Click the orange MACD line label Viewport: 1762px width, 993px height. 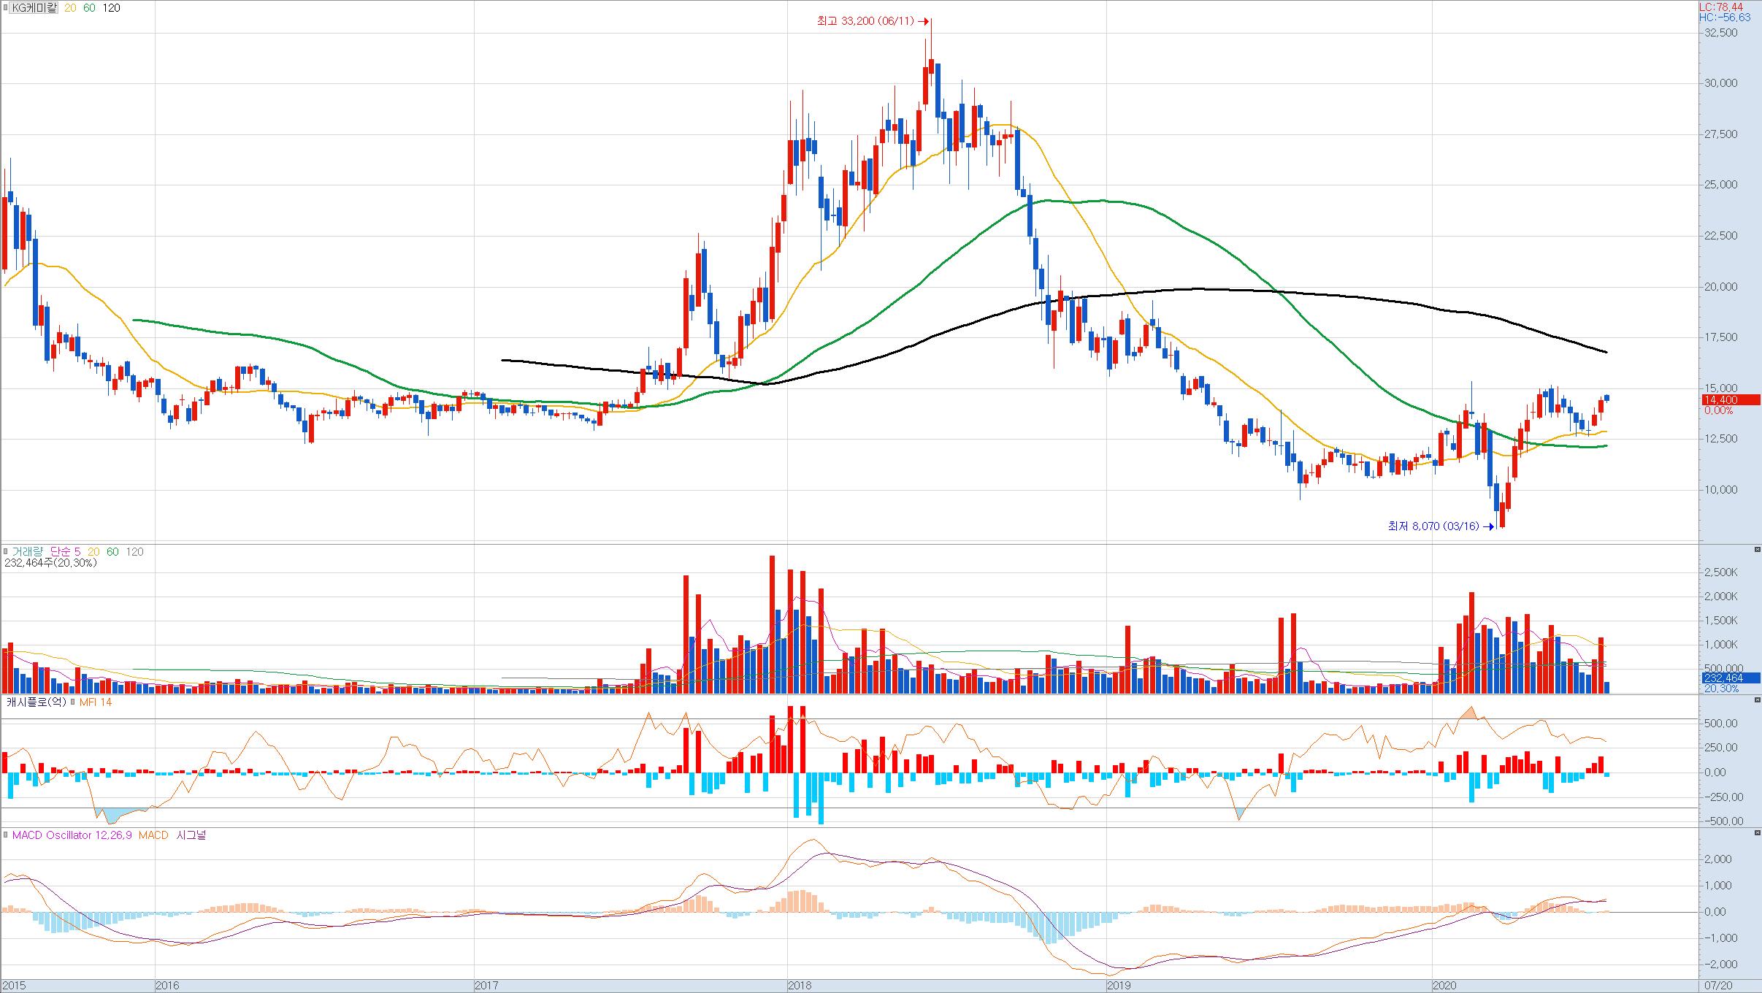tap(153, 835)
